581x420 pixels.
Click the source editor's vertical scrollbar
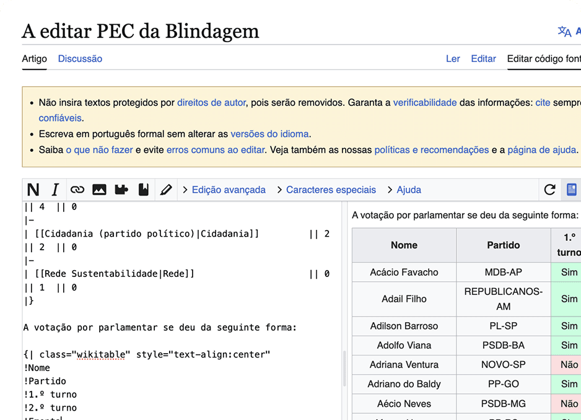pos(344,369)
